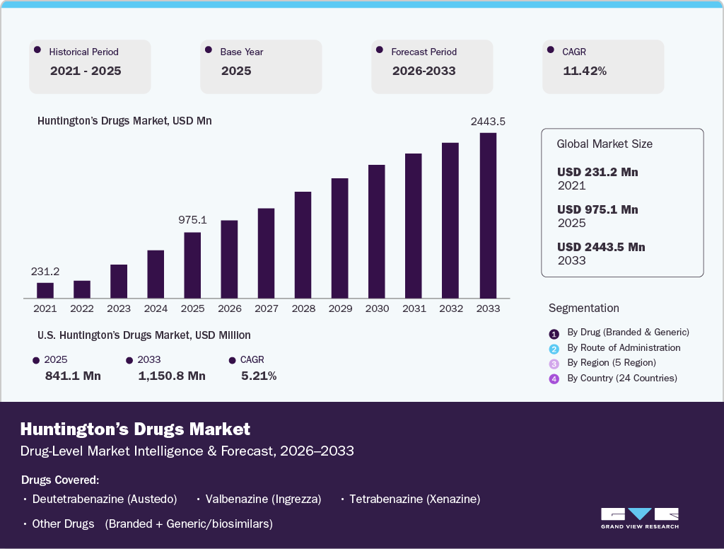Click the USD 2443.5 Mn figure
The height and width of the screenshot is (549, 724).
click(x=601, y=247)
